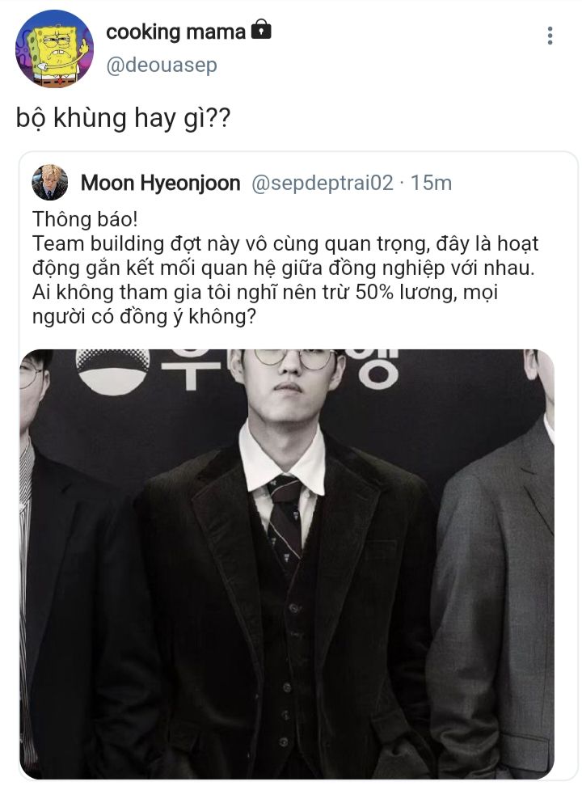Open the @deouasep handle
Image resolution: width=582 pixels, height=786 pixels.
[162, 65]
